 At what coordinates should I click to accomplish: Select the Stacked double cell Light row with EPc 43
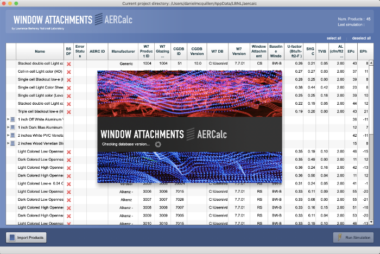click(x=187, y=63)
